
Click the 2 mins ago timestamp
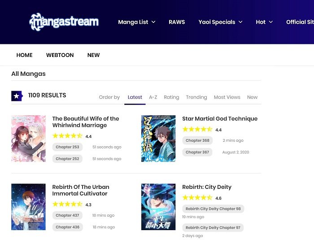(x=233, y=140)
